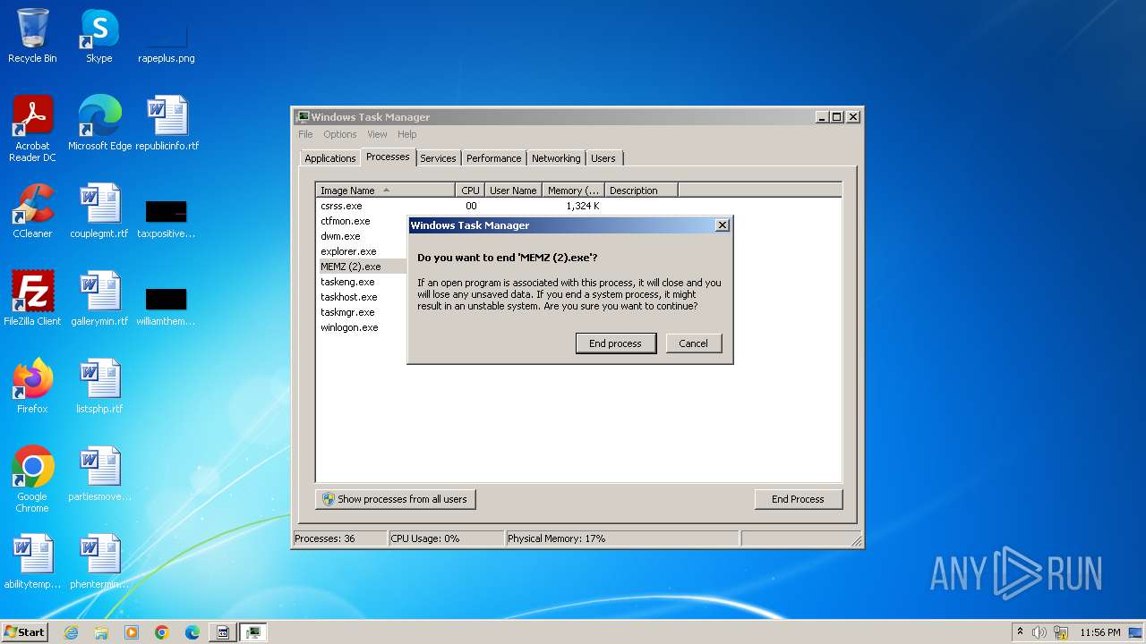Switch to the Services tab

(438, 158)
